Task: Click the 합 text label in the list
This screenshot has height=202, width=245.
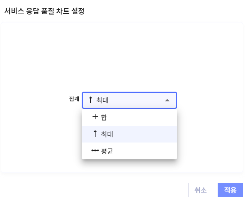Action: (104, 117)
